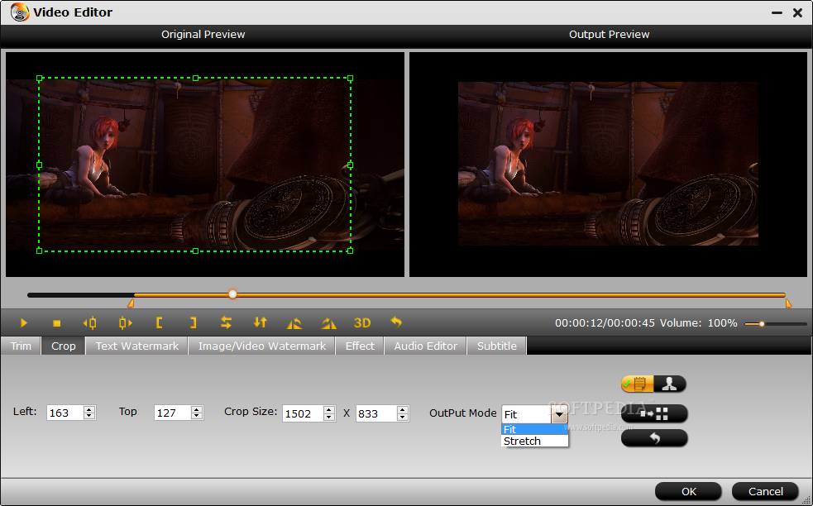This screenshot has width=813, height=506.
Task: Increase crop width 1502 with up arrow
Action: tap(328, 410)
